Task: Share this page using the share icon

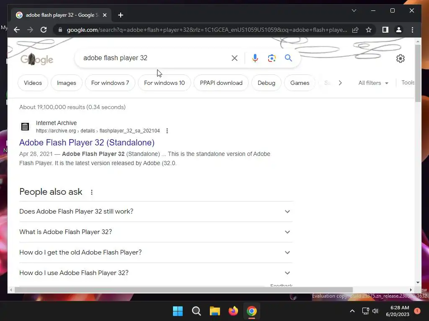Action: tap(355, 30)
